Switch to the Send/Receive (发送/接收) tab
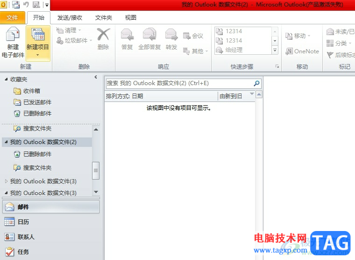The width and height of the screenshot is (355, 260). pos(70,17)
